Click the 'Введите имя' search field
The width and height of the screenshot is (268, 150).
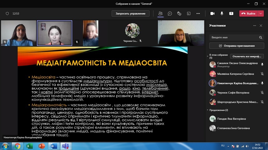(233, 37)
